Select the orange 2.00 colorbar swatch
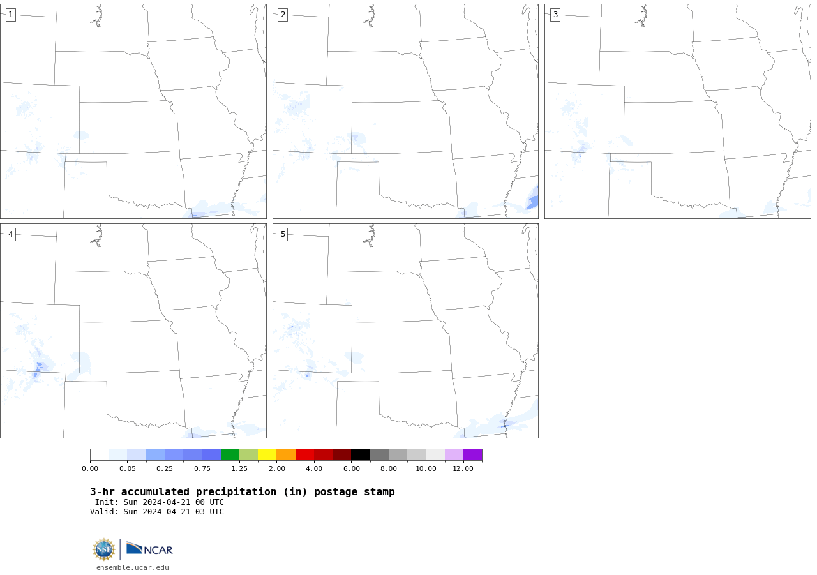 point(286,454)
